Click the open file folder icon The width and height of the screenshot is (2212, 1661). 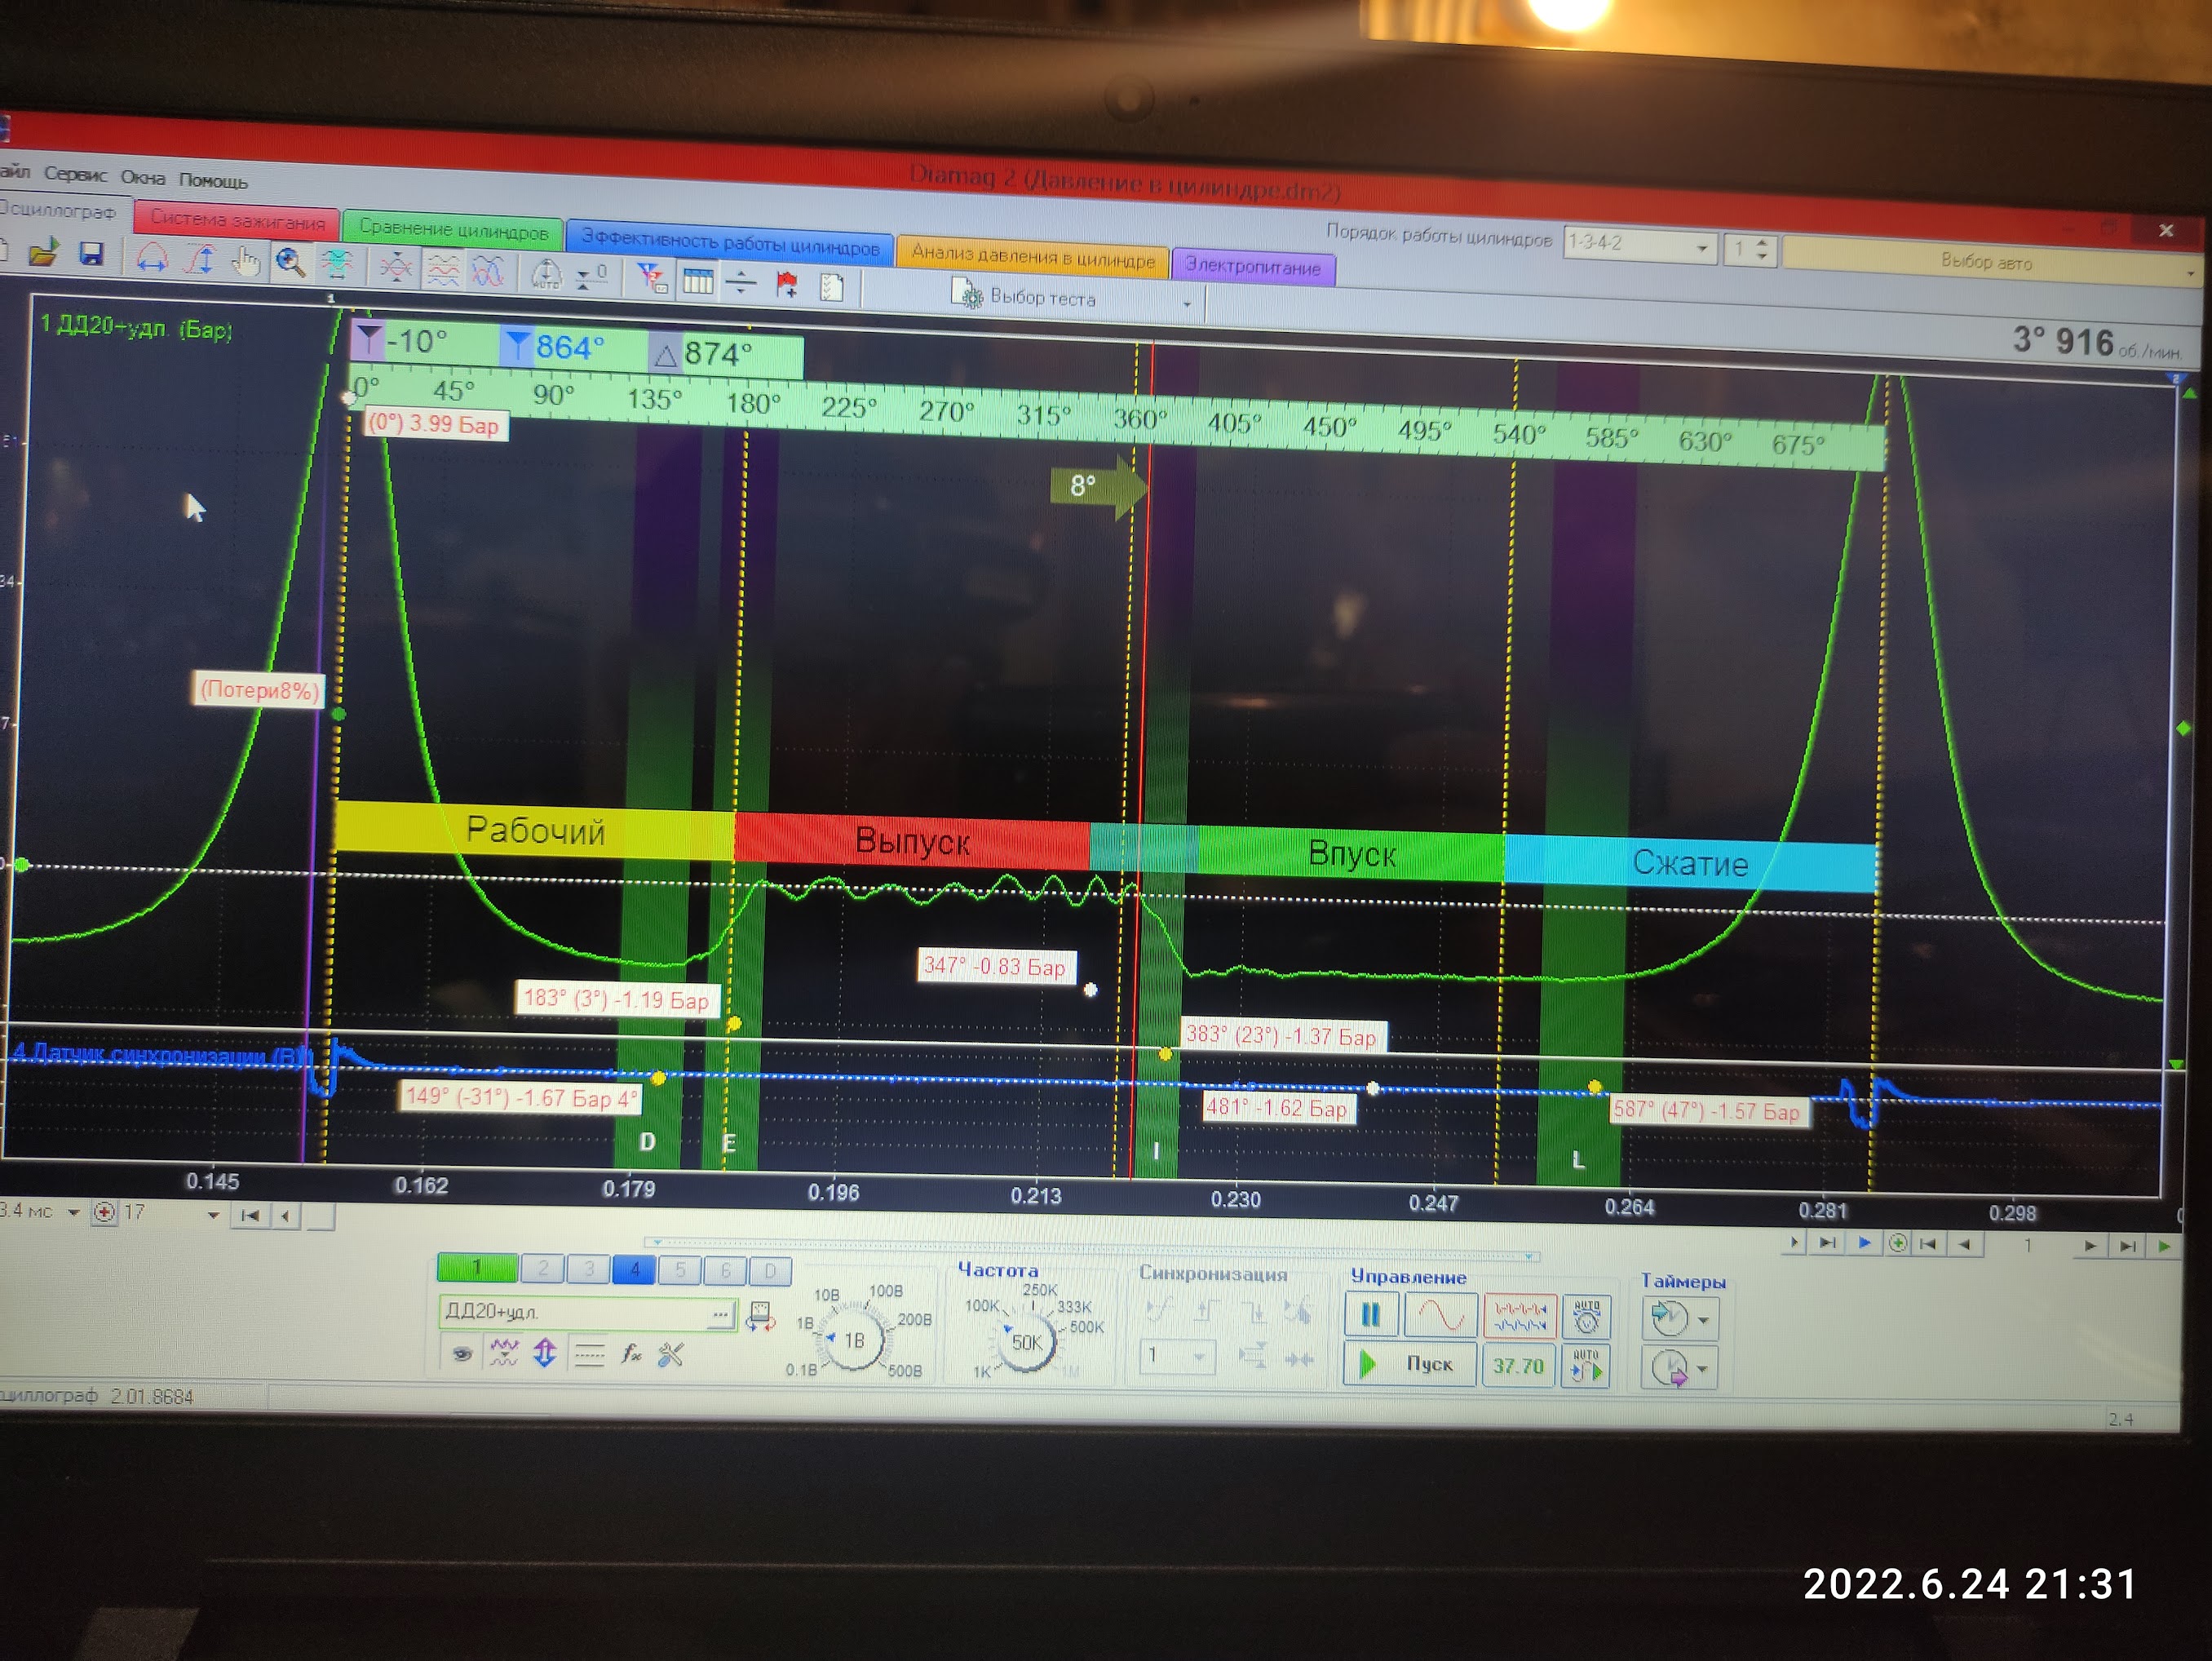[x=43, y=253]
